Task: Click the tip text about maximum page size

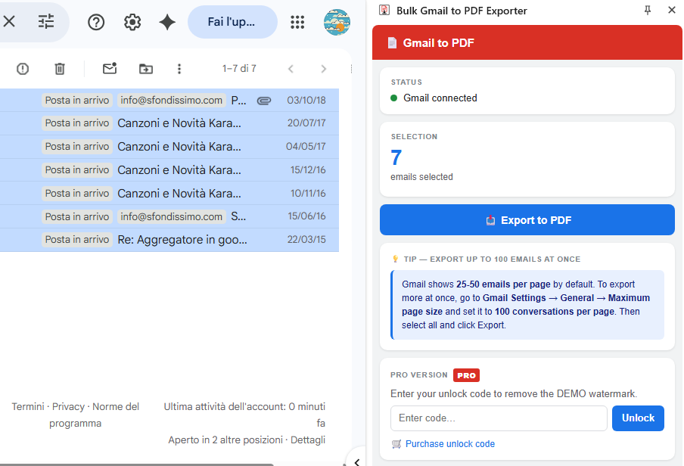Action: pyautogui.click(x=528, y=305)
